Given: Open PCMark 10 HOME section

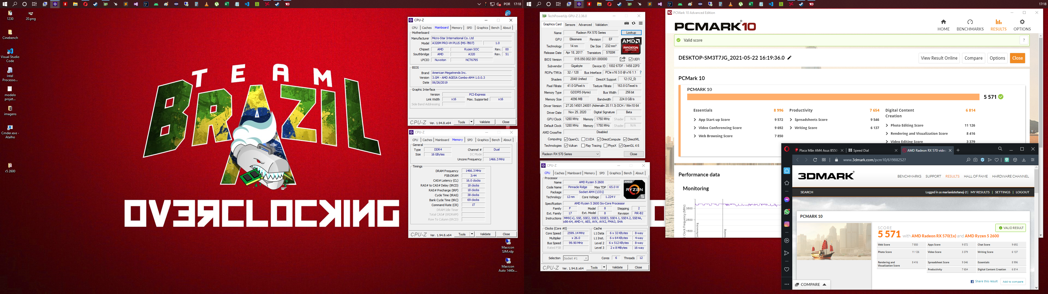Looking at the screenshot, I should pyautogui.click(x=943, y=25).
